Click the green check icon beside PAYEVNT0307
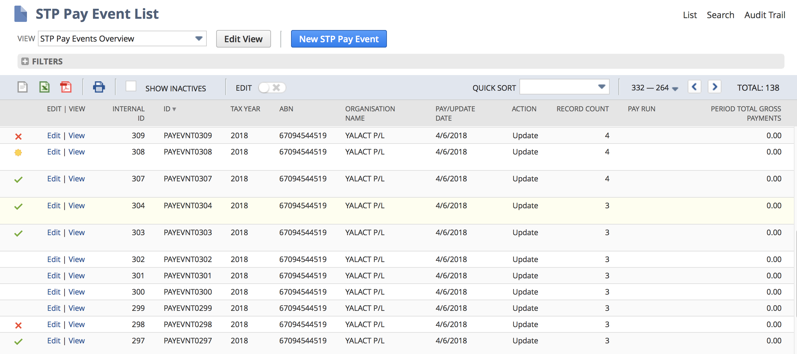Image resolution: width=797 pixels, height=354 pixels. (x=18, y=179)
